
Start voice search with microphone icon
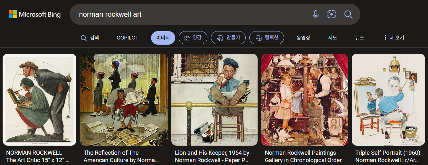click(316, 14)
